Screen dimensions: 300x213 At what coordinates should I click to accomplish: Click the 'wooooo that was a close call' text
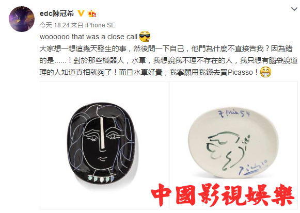(x=89, y=37)
